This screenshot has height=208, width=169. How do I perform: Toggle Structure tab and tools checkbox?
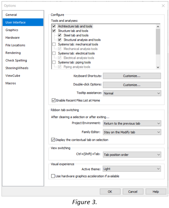pos(54,31)
